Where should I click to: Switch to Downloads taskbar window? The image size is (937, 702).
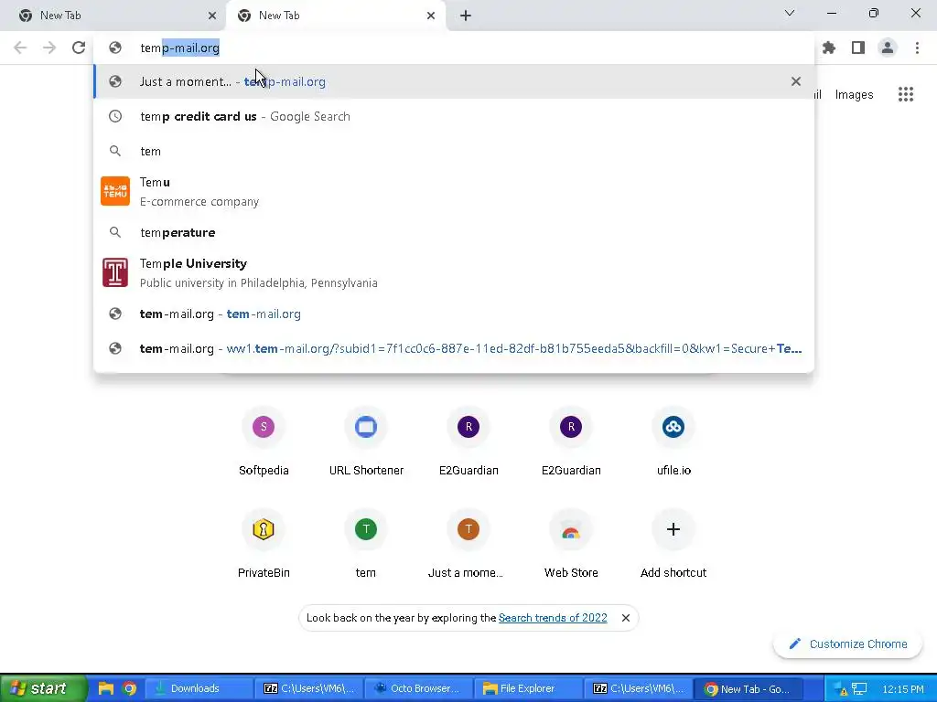[x=199, y=688]
